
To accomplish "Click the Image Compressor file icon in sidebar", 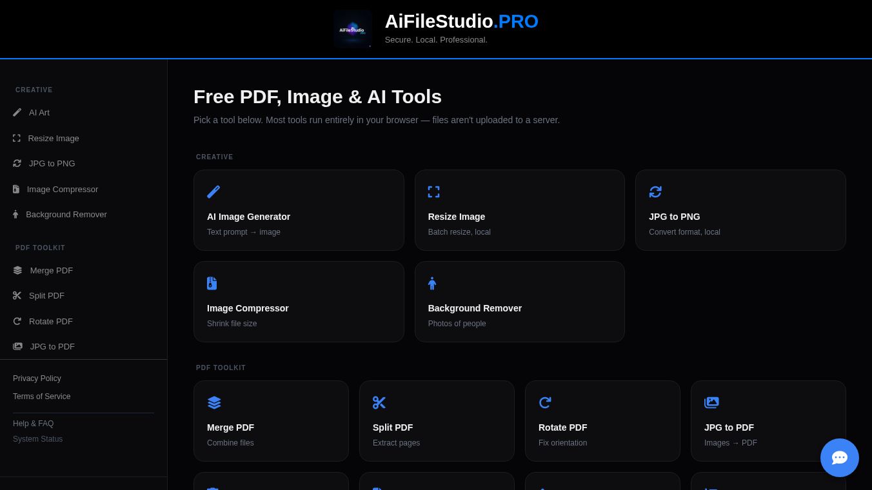I will point(16,189).
